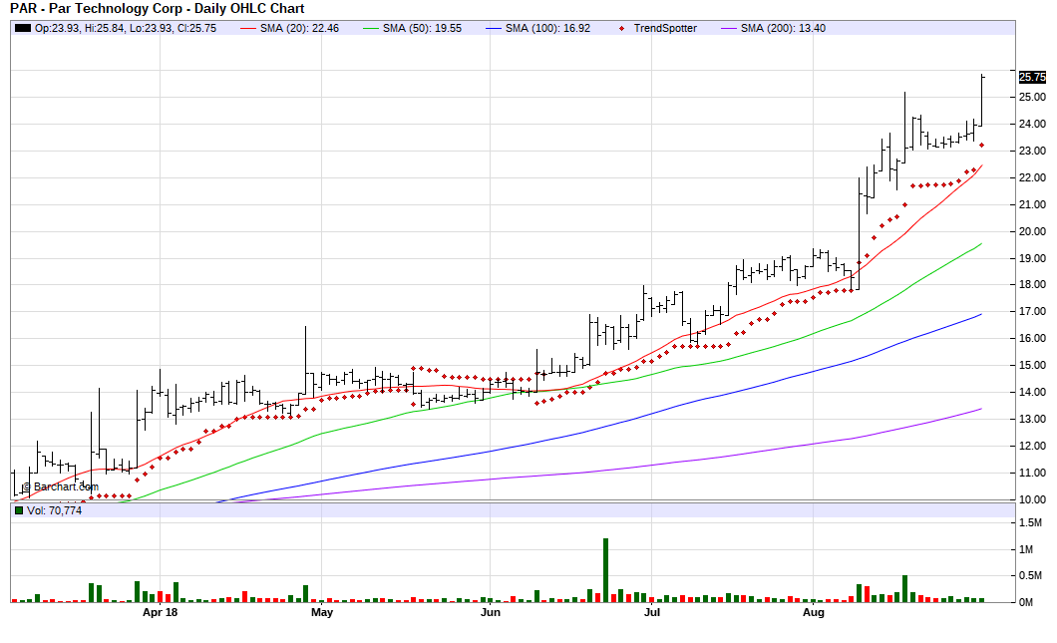The image size is (1057, 643).
Task: Click the 1.5M volume axis label
Action: coord(1030,523)
